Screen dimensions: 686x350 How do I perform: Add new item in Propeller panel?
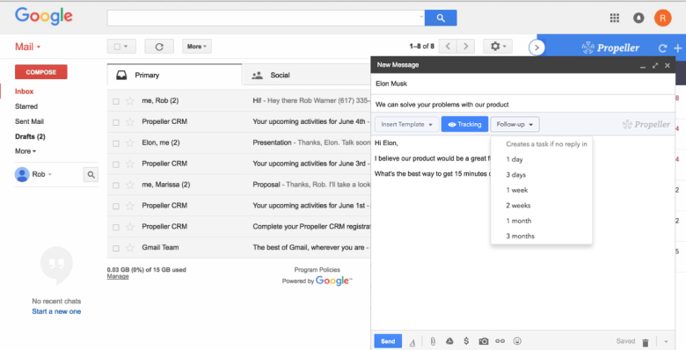click(x=678, y=48)
